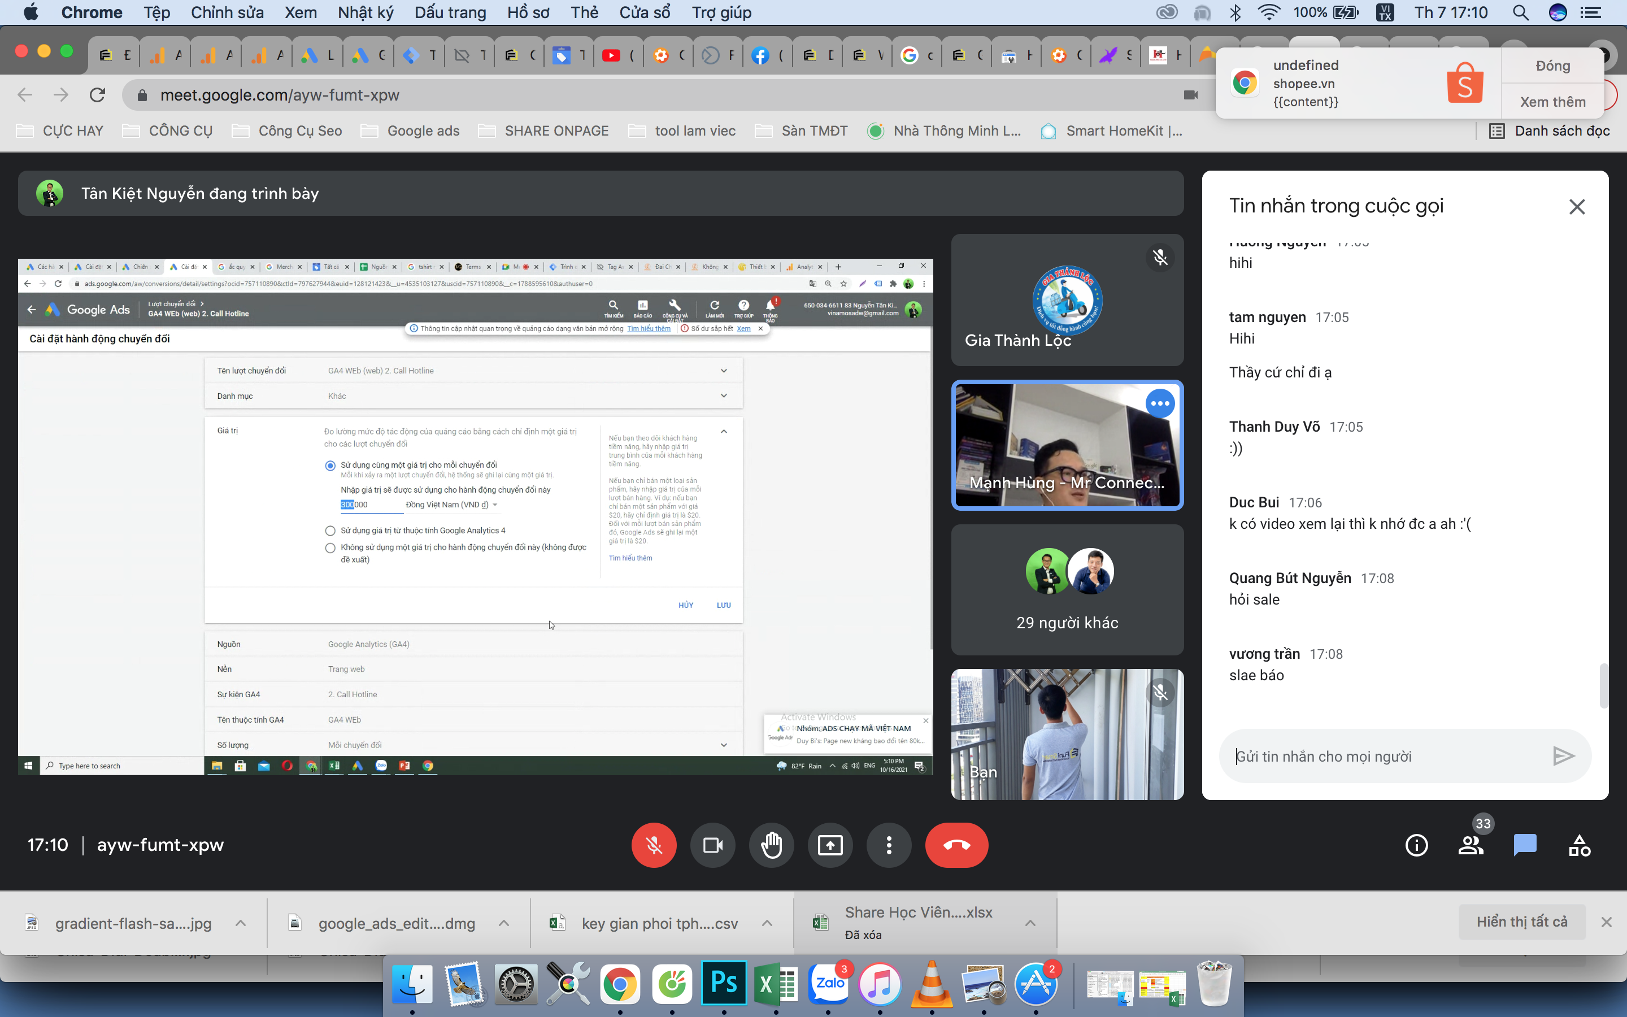The height and width of the screenshot is (1017, 1627).
Task: Click the Gia Thành Lộc participant tile
Action: coord(1067,300)
